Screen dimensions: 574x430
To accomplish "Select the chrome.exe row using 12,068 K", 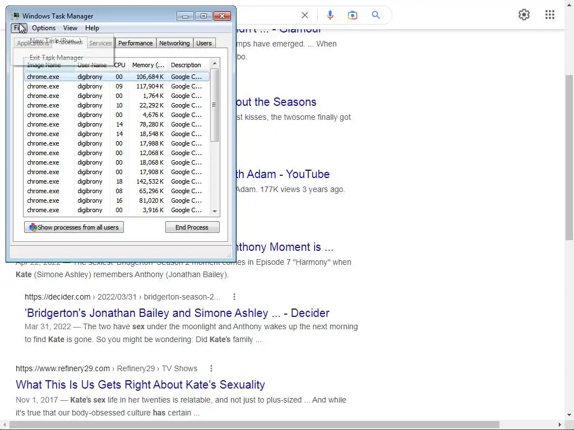I will click(117, 153).
